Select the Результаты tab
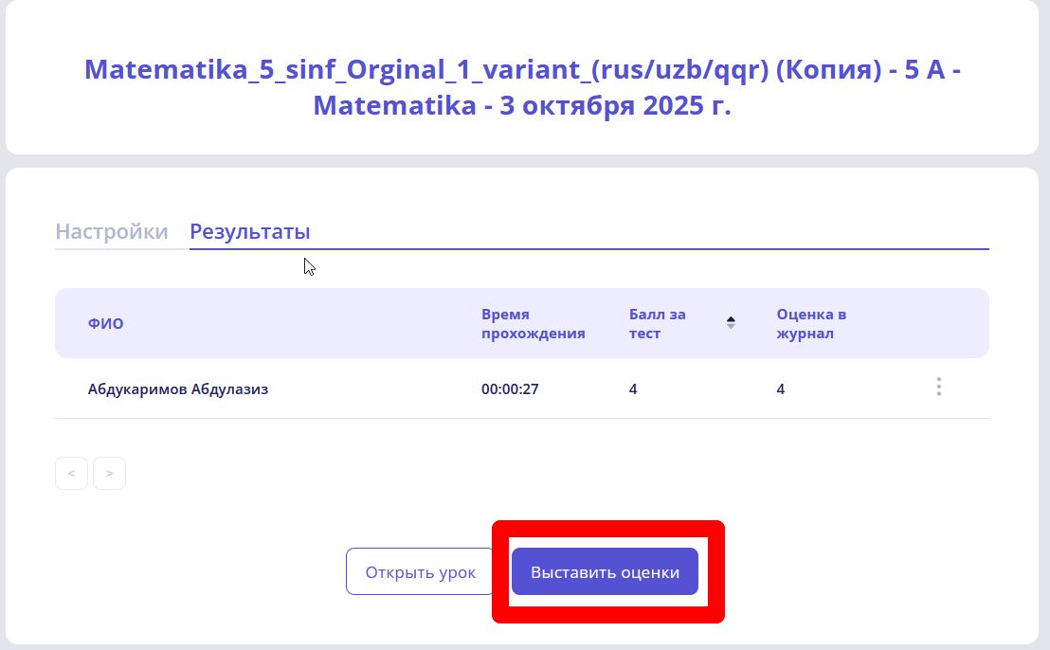 pyautogui.click(x=250, y=231)
